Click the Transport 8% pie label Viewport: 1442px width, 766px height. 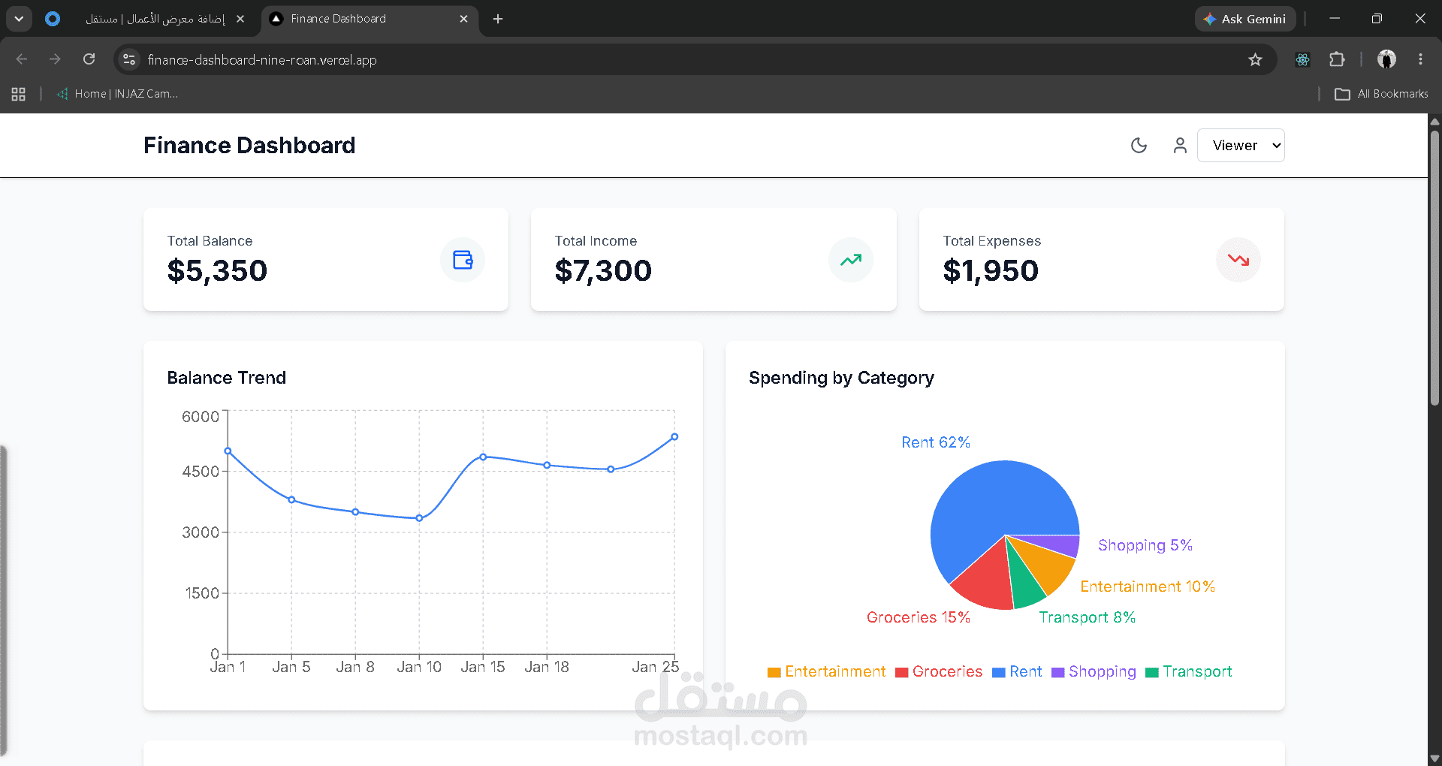coord(1087,617)
